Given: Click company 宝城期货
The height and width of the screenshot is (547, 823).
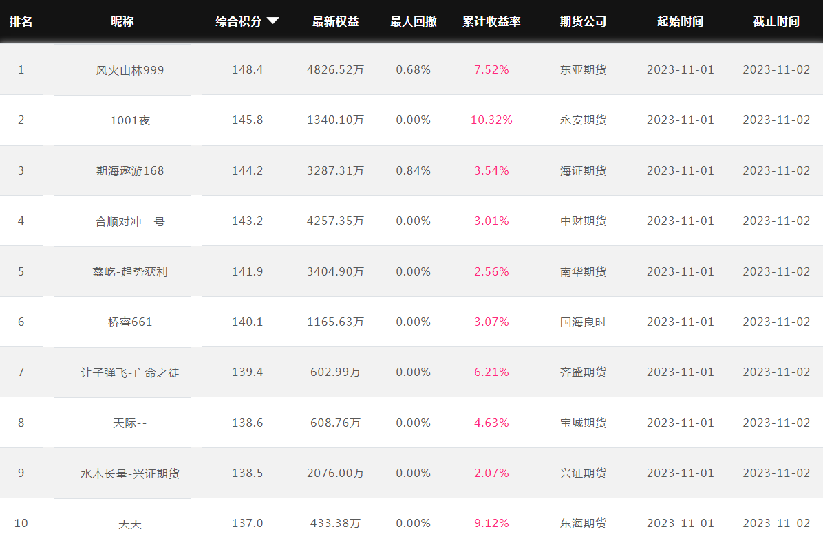Looking at the screenshot, I should [583, 423].
